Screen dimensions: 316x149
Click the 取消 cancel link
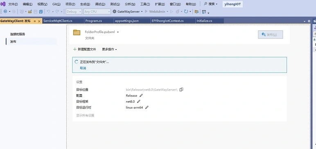click(83, 68)
